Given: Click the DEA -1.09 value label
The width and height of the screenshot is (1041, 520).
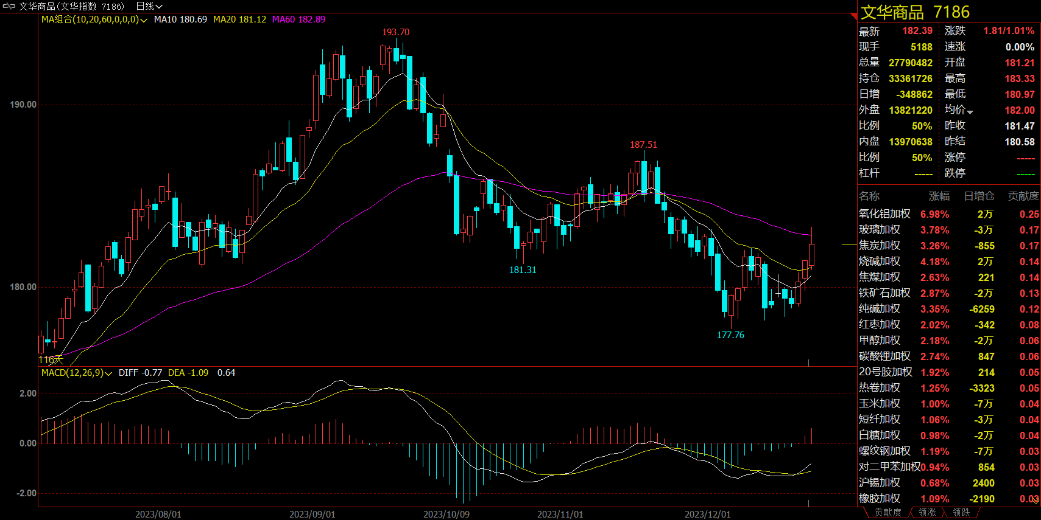Looking at the screenshot, I should click(x=188, y=373).
